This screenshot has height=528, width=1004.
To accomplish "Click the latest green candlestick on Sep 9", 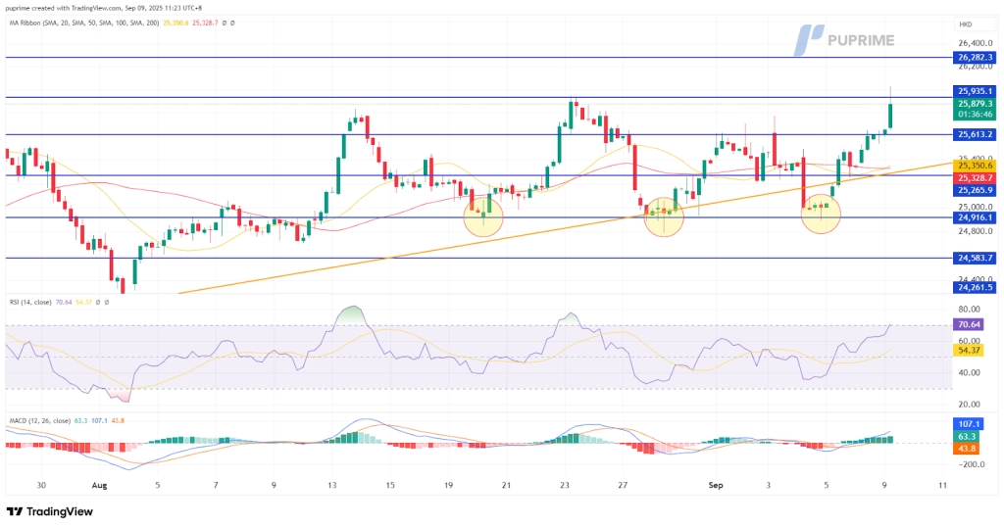I will [890, 113].
